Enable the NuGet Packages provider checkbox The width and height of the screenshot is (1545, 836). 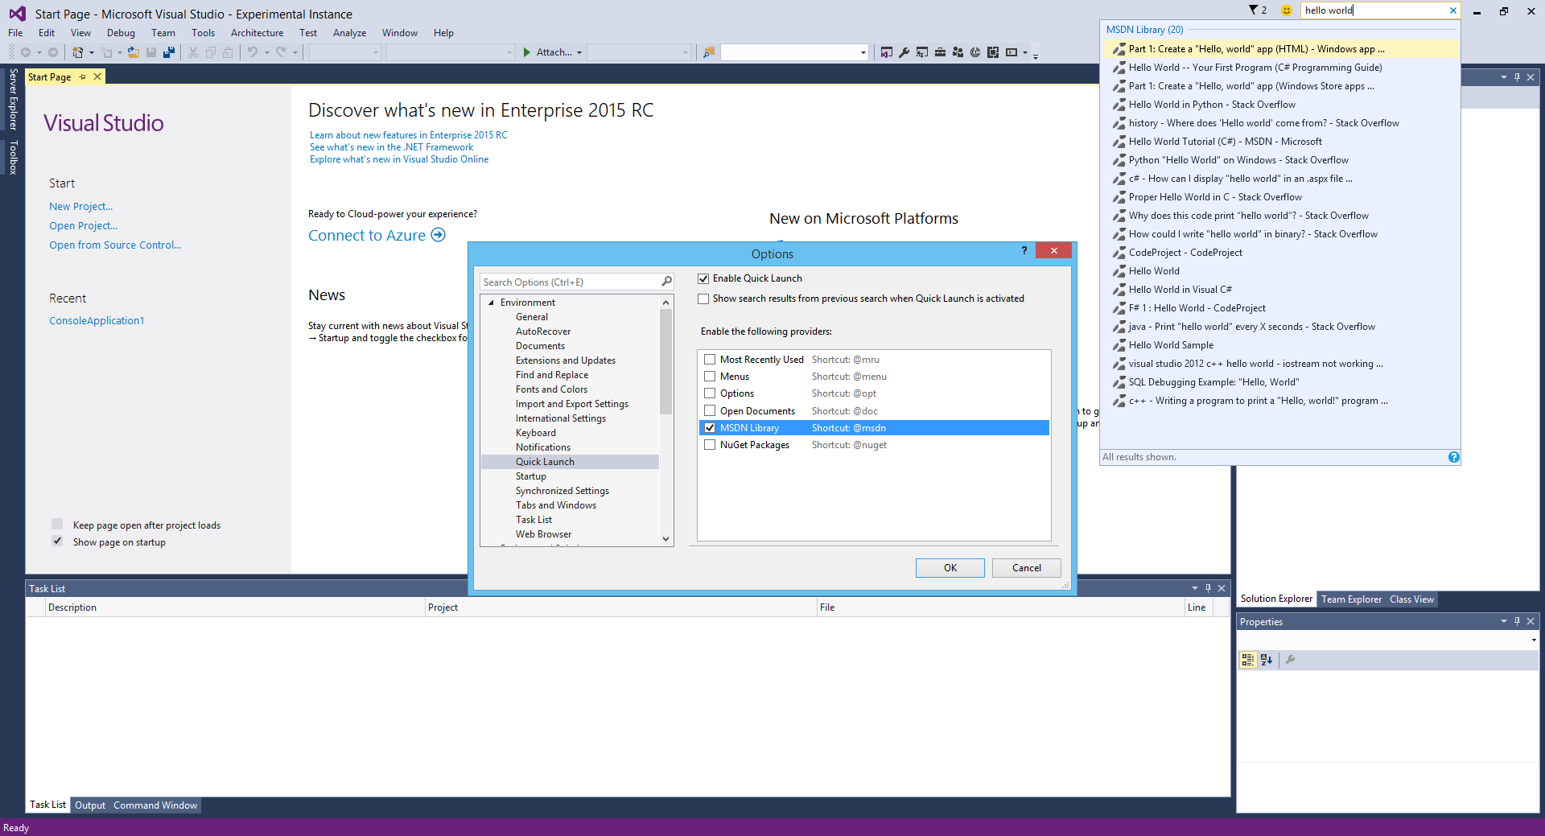pyautogui.click(x=710, y=445)
